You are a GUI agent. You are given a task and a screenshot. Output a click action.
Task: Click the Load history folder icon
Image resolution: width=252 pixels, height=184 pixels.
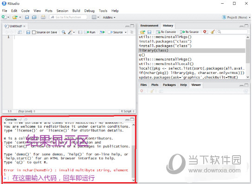tap(142, 32)
